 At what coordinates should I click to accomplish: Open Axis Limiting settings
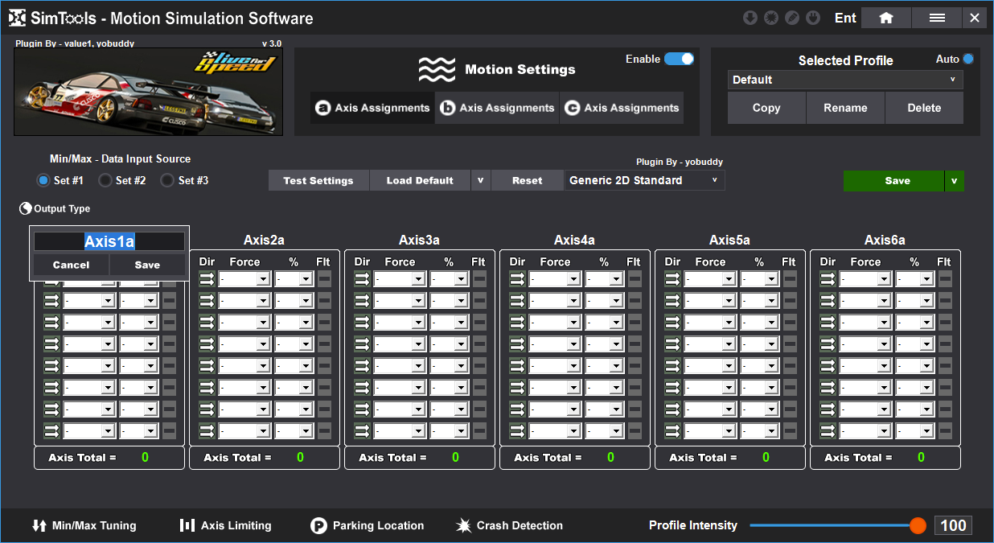tap(226, 525)
